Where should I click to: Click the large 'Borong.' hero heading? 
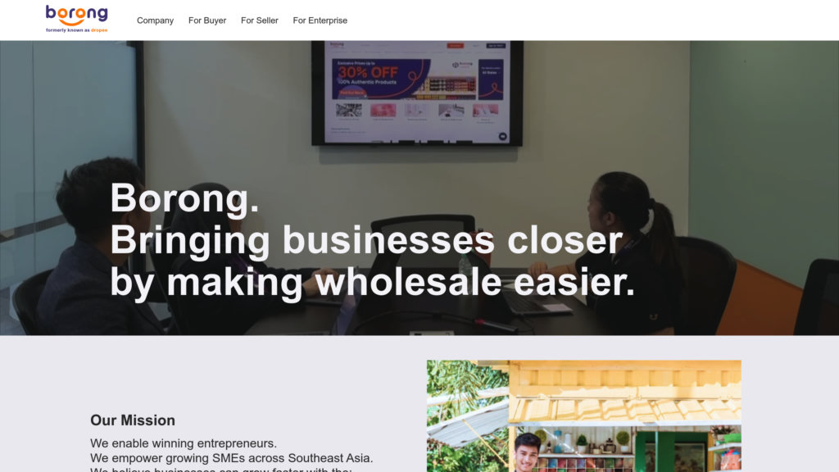point(184,198)
